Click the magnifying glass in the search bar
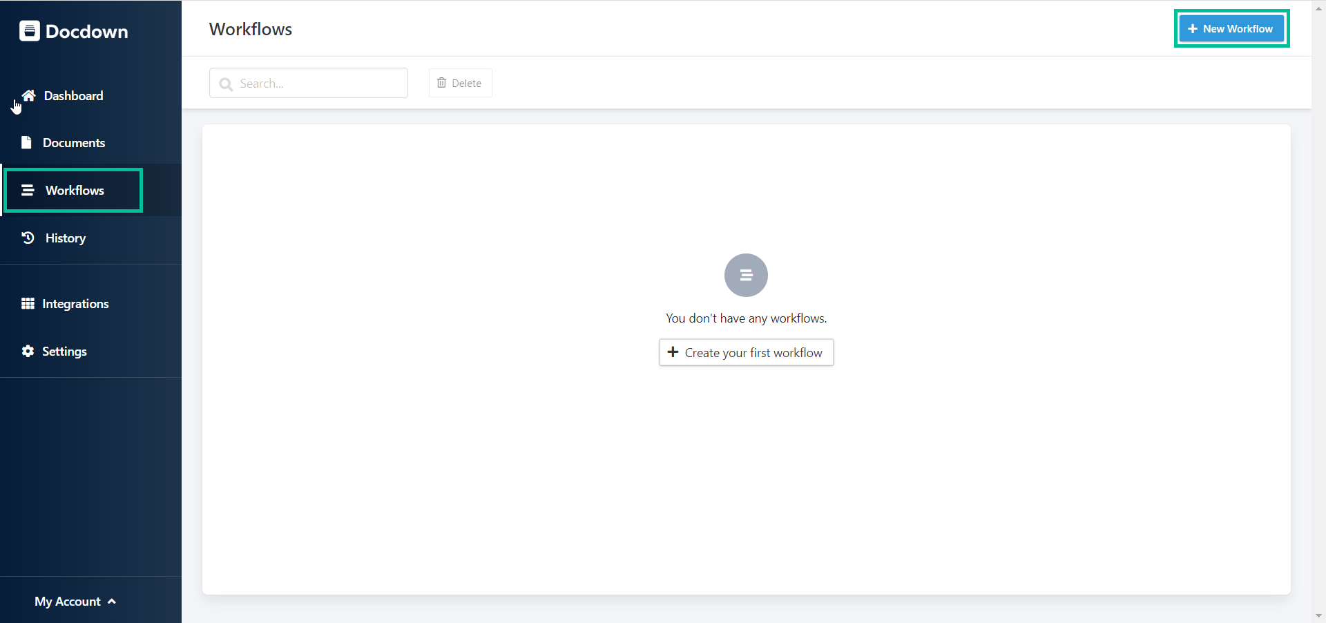This screenshot has height=623, width=1326. tap(225, 84)
